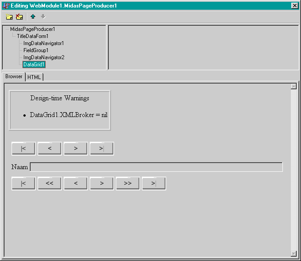Select FieldGroup1 tree node
Image resolution: width=301 pixels, height=261 pixels.
(x=36, y=50)
